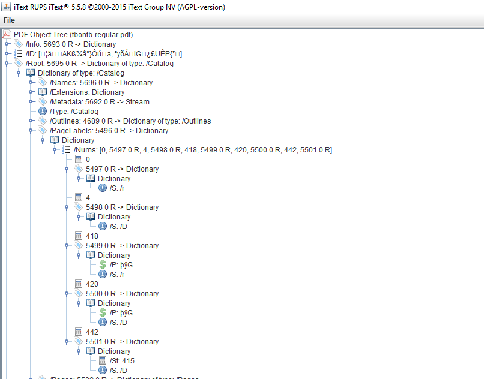Click the tag icon beside 5499 0 R
The image size is (484, 379).
point(79,245)
